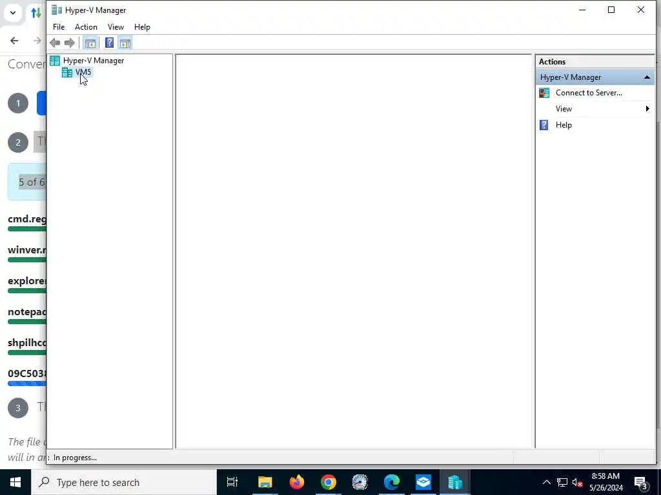Open the Help toolbar icon with question mark

(x=109, y=43)
